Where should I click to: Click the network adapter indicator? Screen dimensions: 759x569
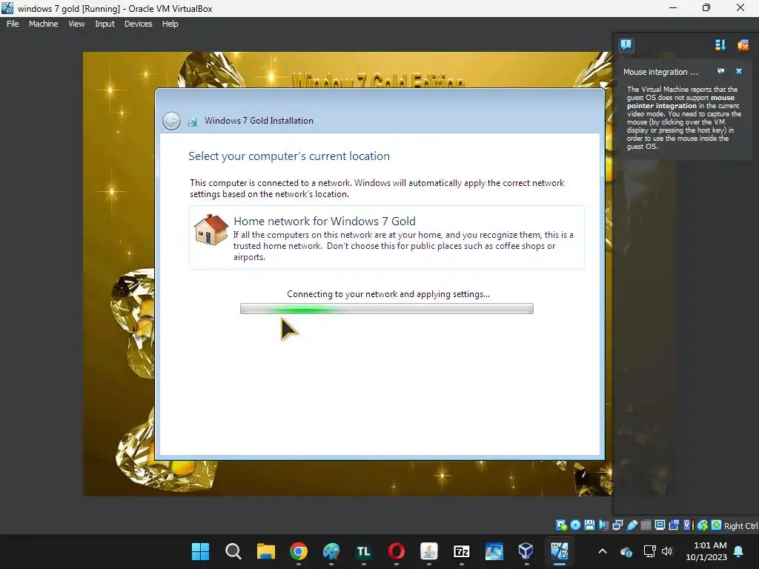[x=617, y=525]
